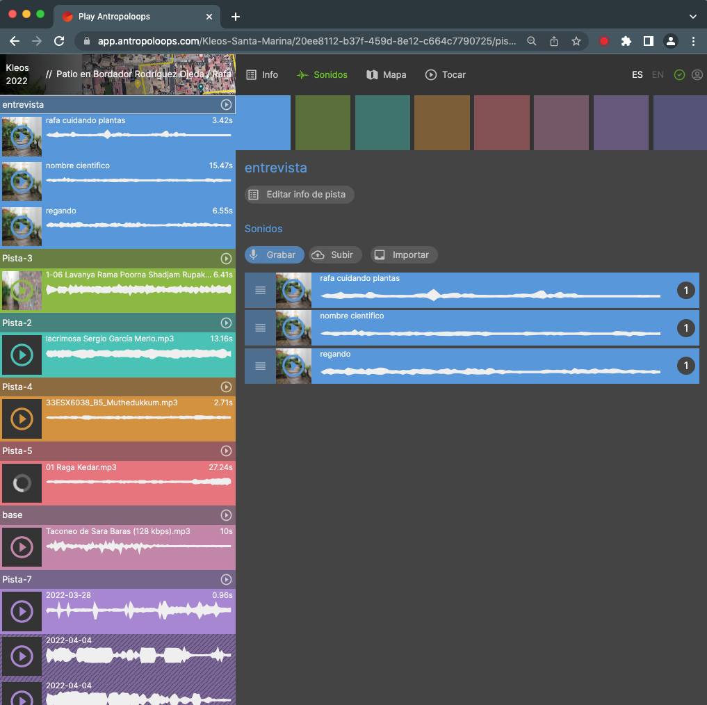Select the green track color swatch
This screenshot has width=707, height=705.
click(323, 122)
